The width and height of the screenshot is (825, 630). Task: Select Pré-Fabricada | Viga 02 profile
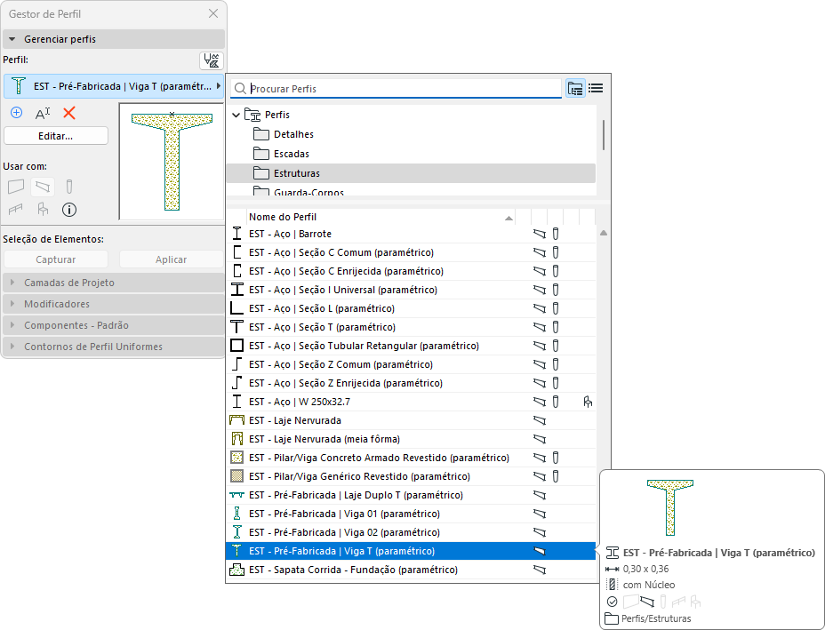411,532
